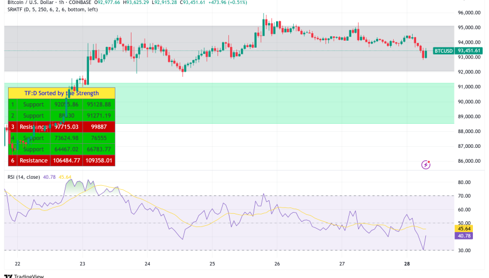Click the 66783.77 cell in Support row 5

click(x=99, y=149)
